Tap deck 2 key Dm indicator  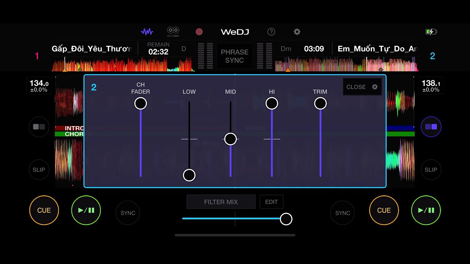tap(286, 49)
